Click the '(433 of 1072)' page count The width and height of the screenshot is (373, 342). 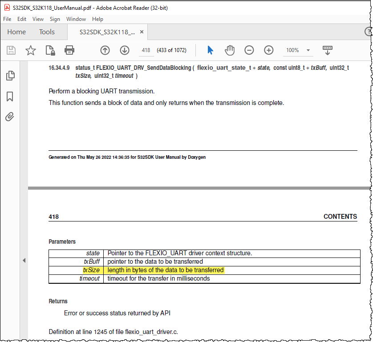(171, 50)
